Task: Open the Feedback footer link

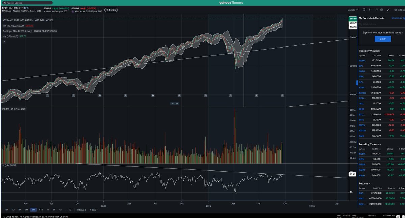Action: tap(372, 215)
